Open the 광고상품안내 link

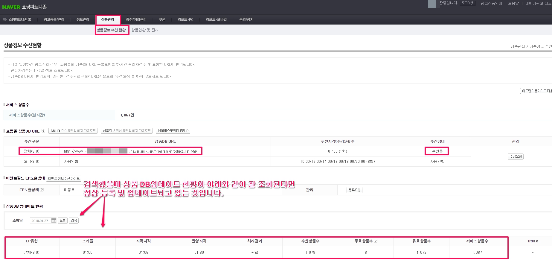point(491,3)
